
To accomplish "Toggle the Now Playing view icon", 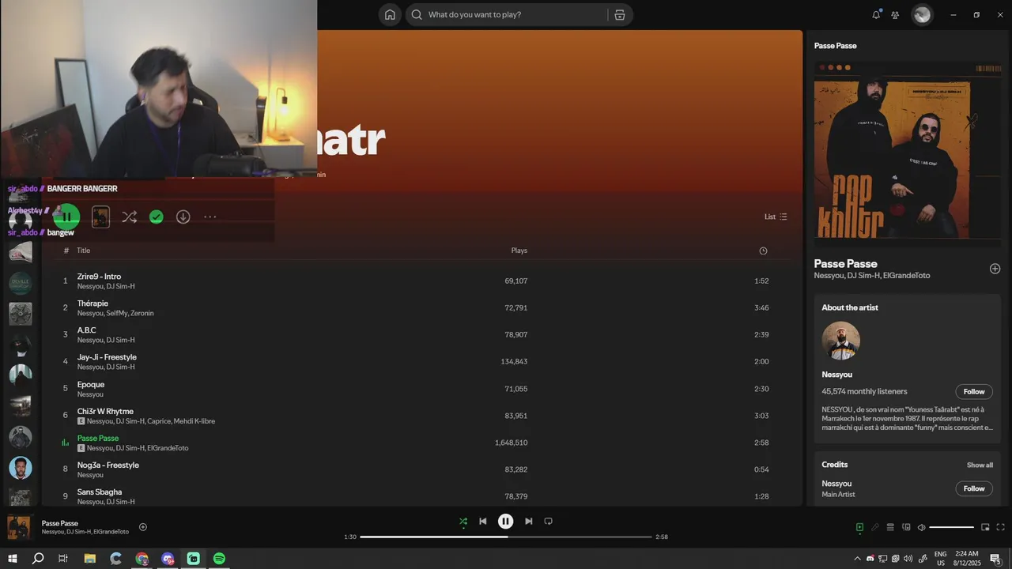I will click(x=859, y=527).
